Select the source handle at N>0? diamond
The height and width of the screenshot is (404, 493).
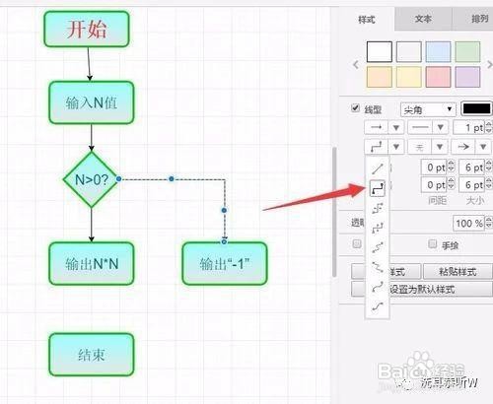(119, 178)
